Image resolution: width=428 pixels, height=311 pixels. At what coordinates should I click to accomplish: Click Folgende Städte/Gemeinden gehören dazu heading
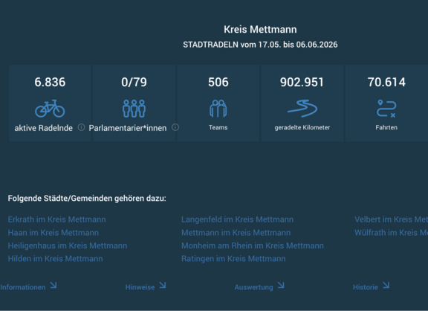pyautogui.click(x=87, y=199)
